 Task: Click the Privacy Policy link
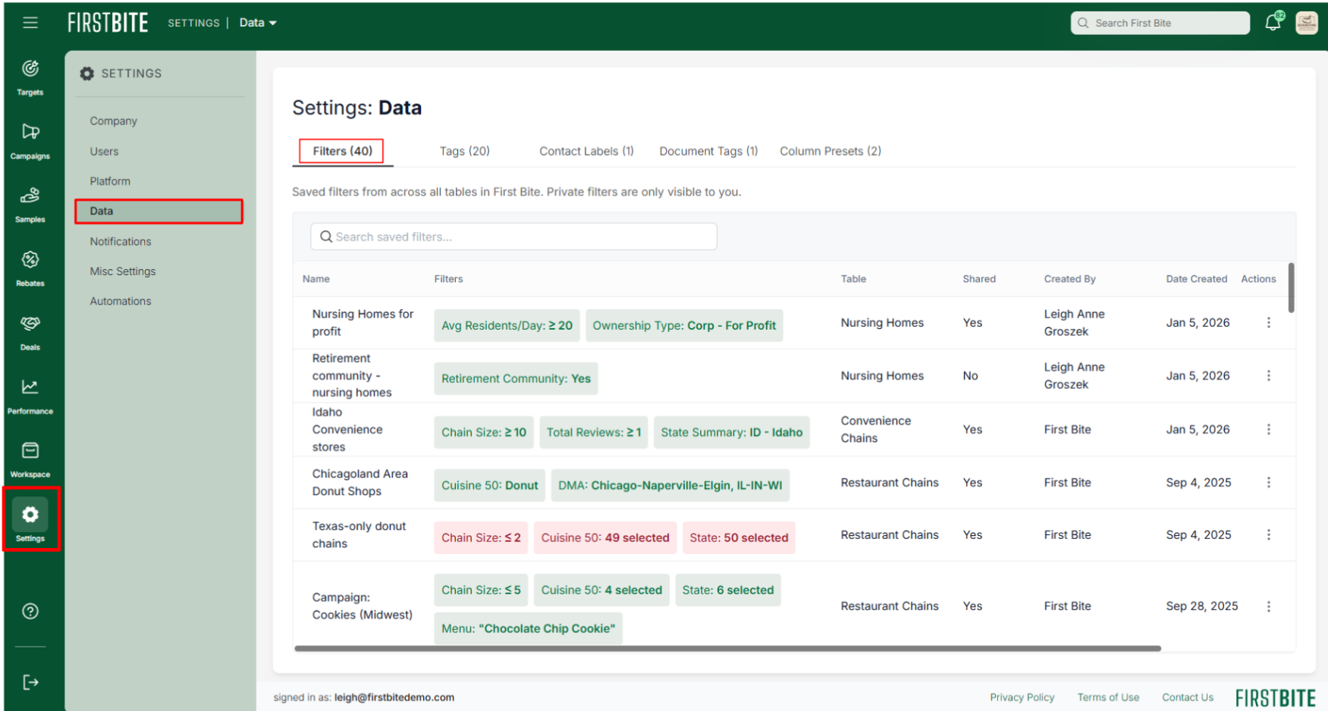1022,697
